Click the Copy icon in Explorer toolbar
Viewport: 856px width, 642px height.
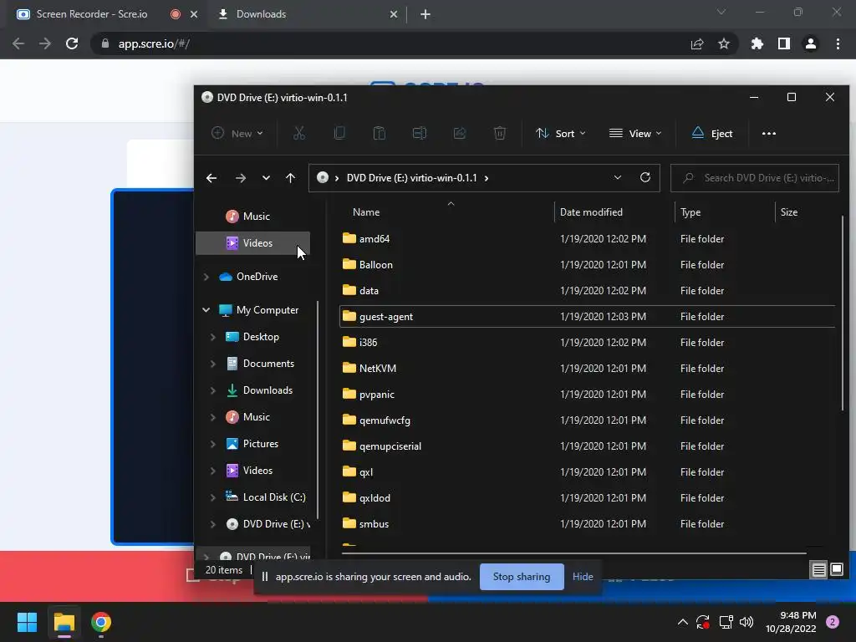pos(339,133)
